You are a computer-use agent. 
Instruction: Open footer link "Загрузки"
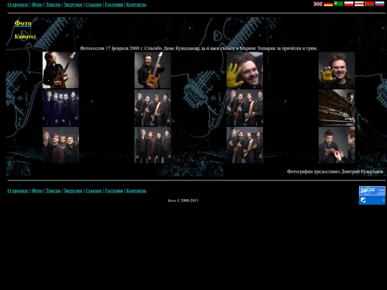73,190
